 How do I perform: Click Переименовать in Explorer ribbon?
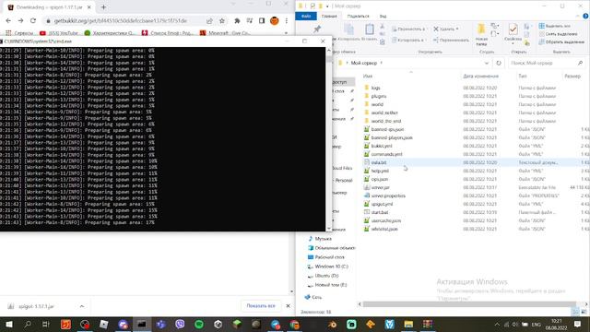click(451, 40)
